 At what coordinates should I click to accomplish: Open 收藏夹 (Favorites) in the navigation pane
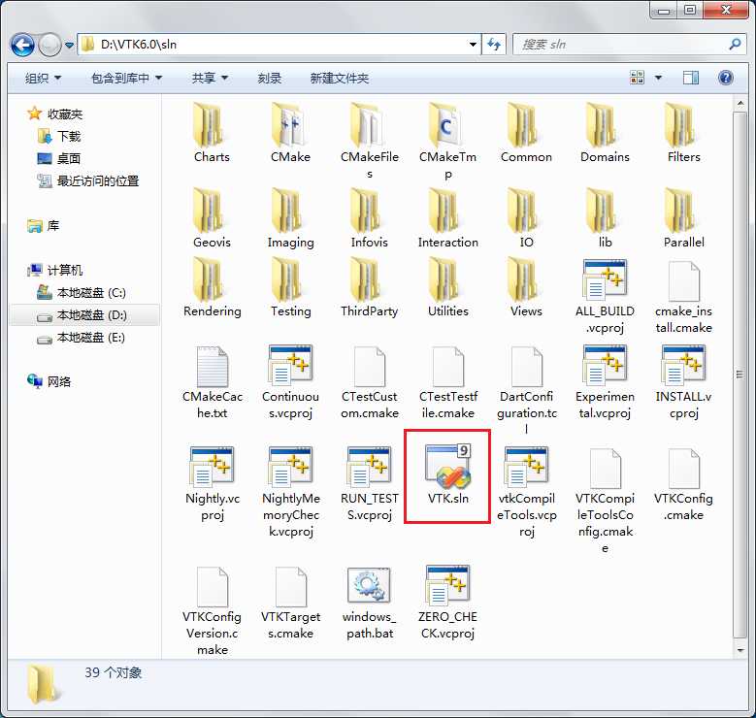click(55, 114)
